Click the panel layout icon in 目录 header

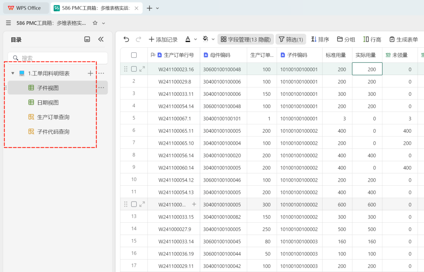[87, 39]
